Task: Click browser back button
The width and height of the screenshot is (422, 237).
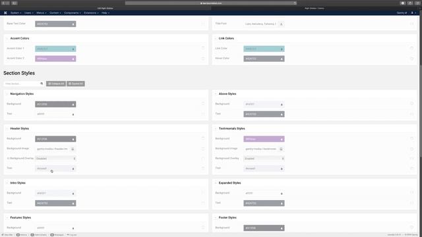Action: click(x=3, y=3)
